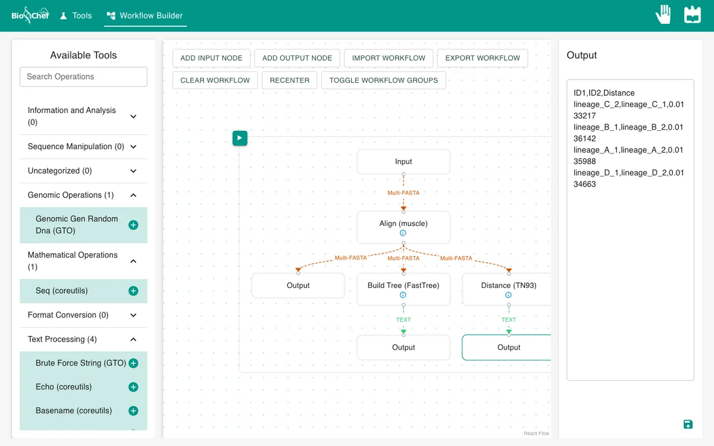Click IMPORT WORKFLOW button
The image size is (714, 446).
[x=389, y=58]
